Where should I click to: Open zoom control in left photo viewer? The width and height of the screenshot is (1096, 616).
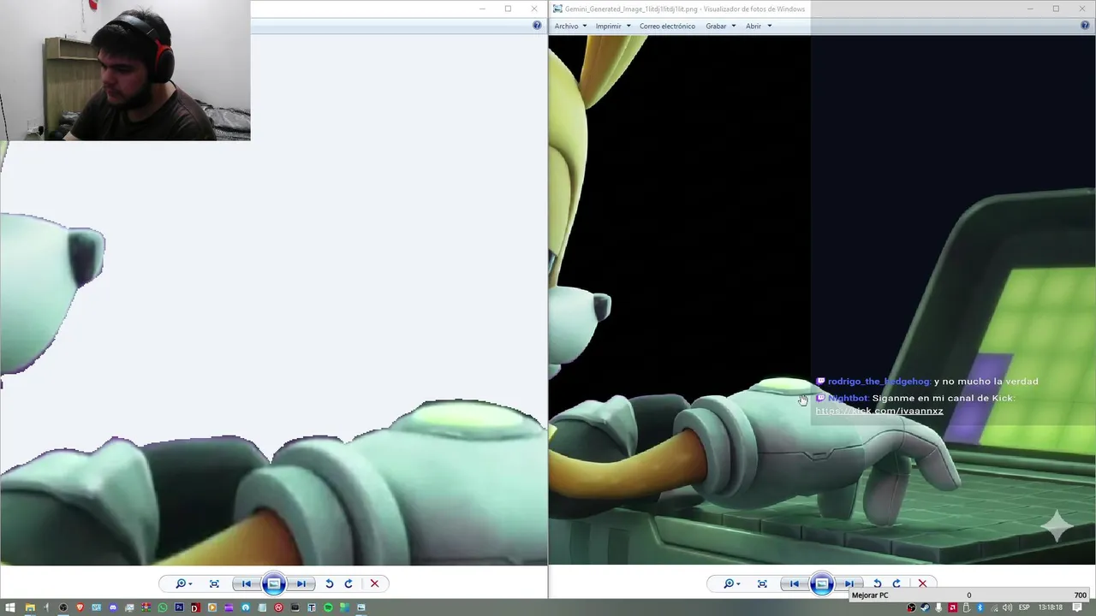click(183, 583)
